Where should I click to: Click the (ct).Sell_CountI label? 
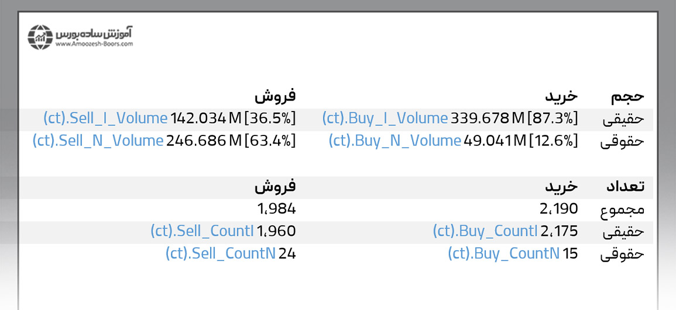202,231
